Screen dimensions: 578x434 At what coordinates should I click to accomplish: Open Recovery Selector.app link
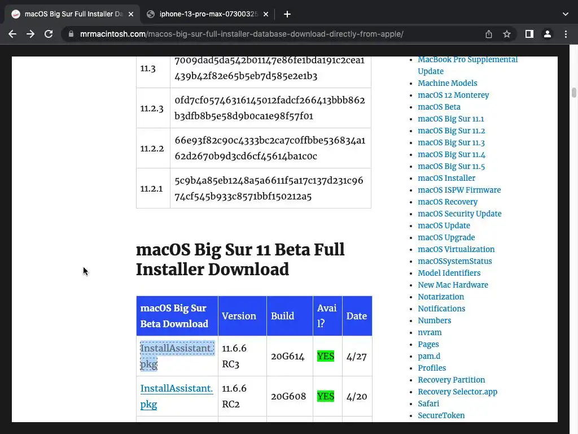tap(457, 392)
